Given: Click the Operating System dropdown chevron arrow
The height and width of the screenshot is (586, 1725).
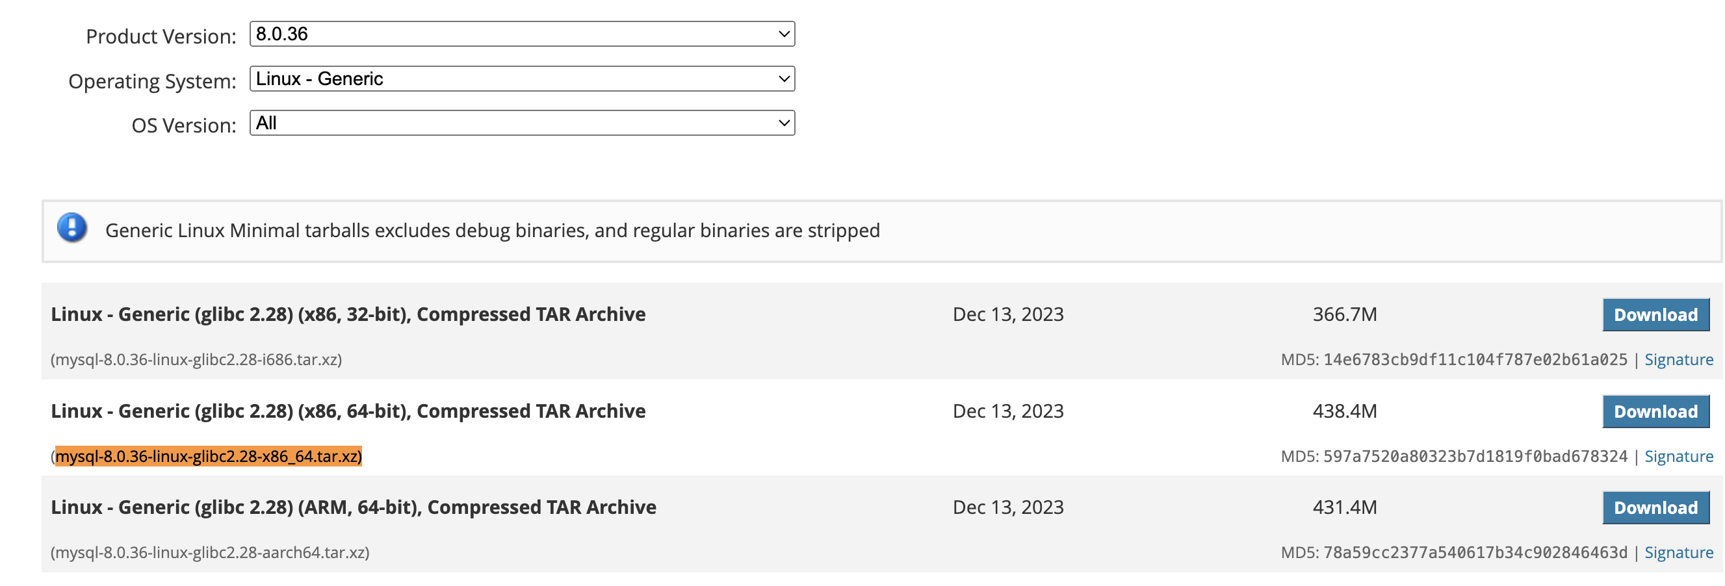Looking at the screenshot, I should point(783,79).
